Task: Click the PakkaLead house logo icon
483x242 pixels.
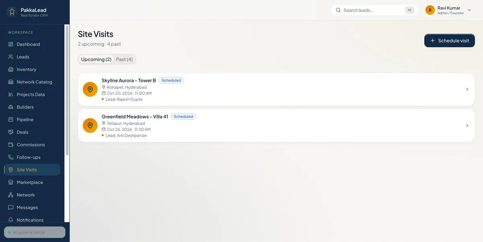Action: point(12,12)
